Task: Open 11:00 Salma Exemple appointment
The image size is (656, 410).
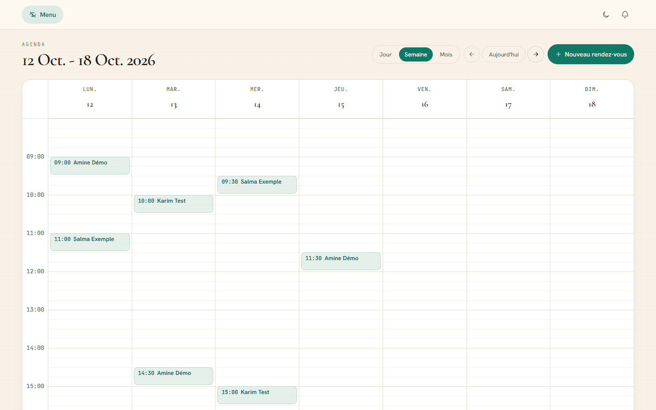Action: [x=90, y=242]
